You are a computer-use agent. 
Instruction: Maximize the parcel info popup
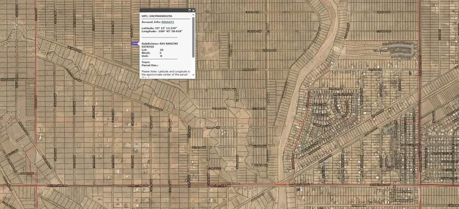190,10
